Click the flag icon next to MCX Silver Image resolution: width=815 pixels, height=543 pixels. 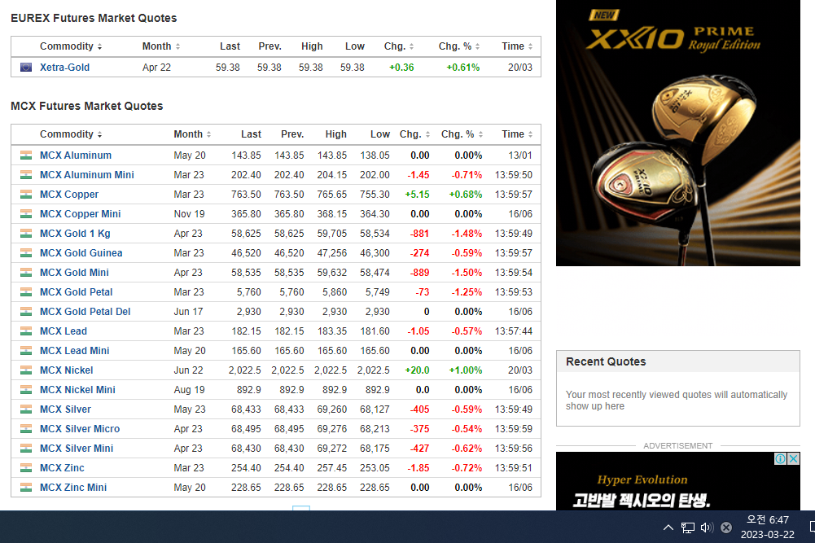(x=26, y=409)
